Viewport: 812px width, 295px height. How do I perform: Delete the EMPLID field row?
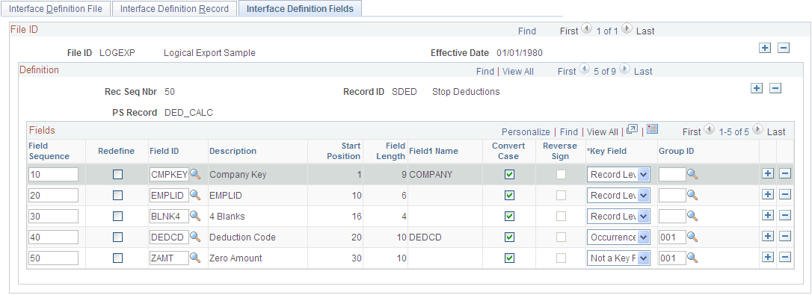785,195
